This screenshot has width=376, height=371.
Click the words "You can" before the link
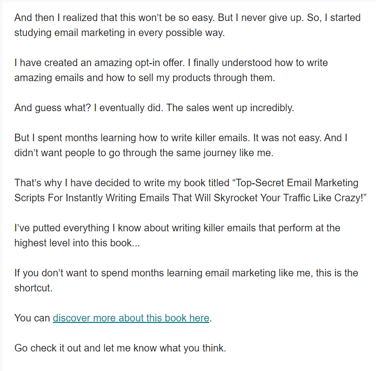32,318
